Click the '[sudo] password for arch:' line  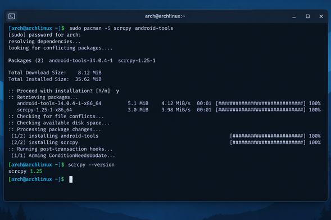click(x=44, y=35)
